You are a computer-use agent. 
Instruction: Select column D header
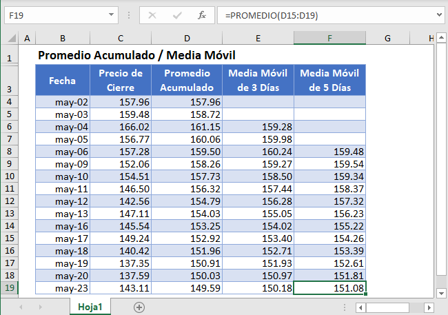coord(187,39)
